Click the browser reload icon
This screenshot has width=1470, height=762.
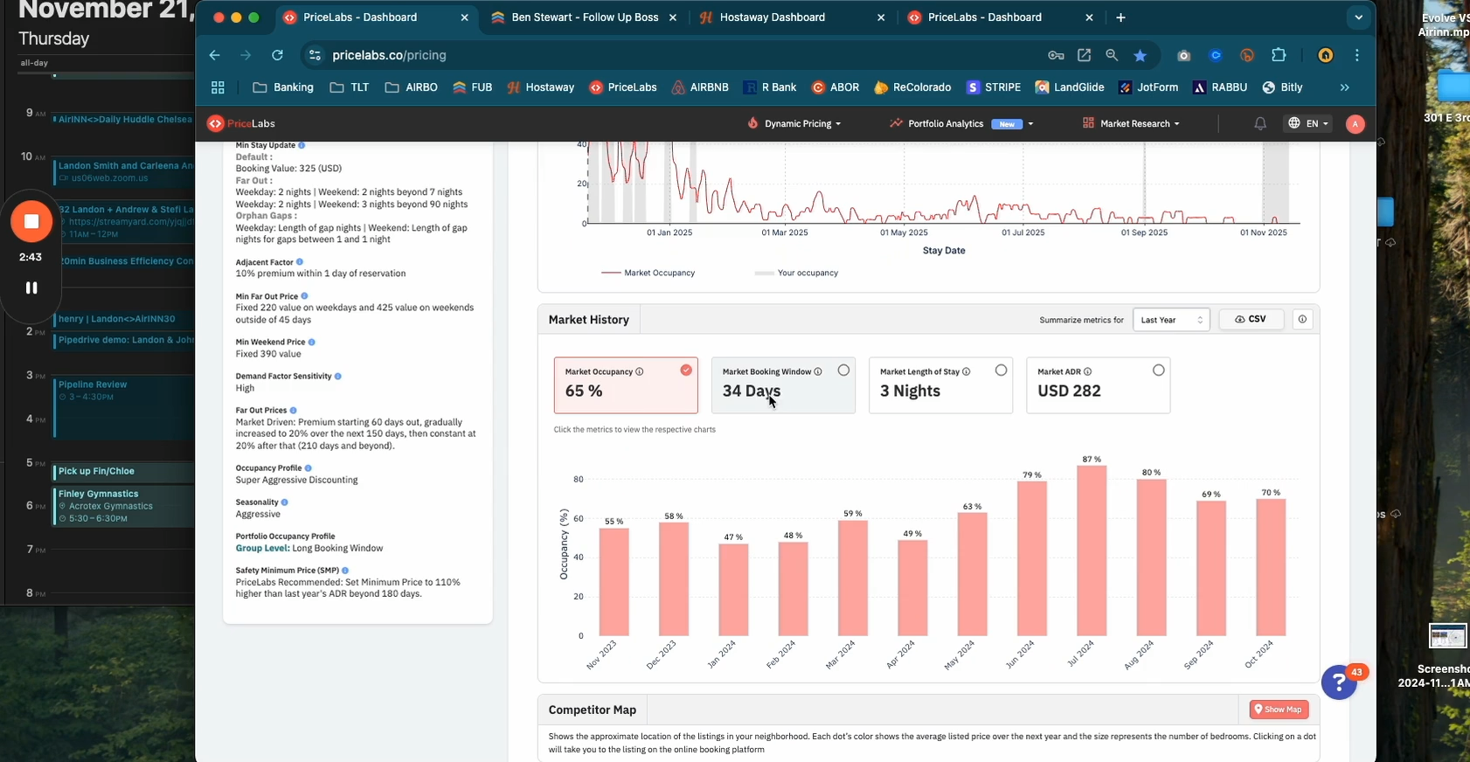pyautogui.click(x=277, y=55)
